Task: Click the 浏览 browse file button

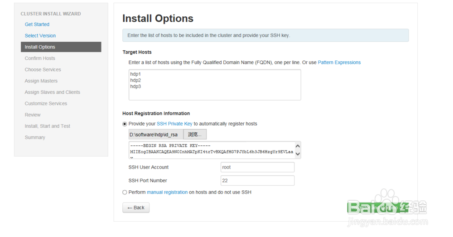Action: (x=195, y=135)
